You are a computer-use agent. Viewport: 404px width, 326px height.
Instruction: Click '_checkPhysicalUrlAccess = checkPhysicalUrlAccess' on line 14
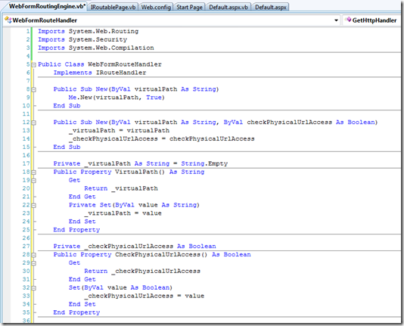[162, 138]
